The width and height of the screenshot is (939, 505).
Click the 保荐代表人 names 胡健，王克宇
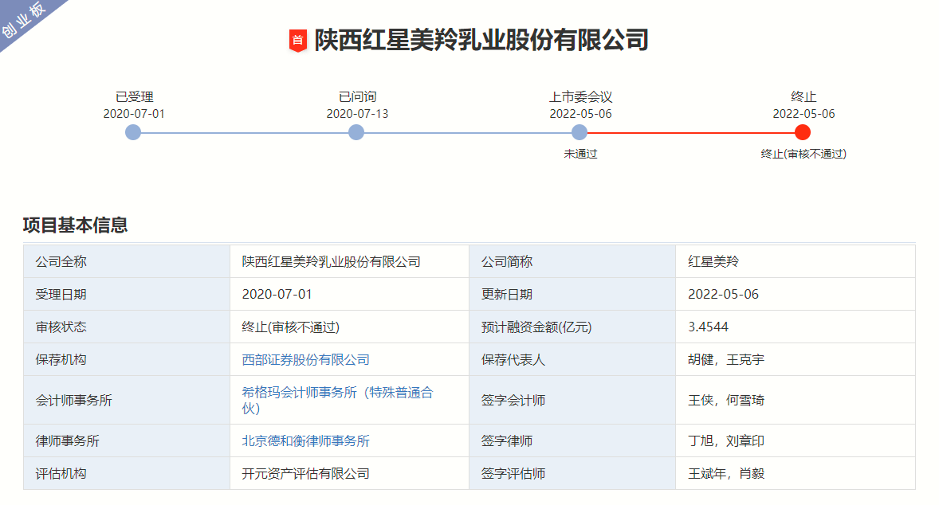pyautogui.click(x=724, y=360)
